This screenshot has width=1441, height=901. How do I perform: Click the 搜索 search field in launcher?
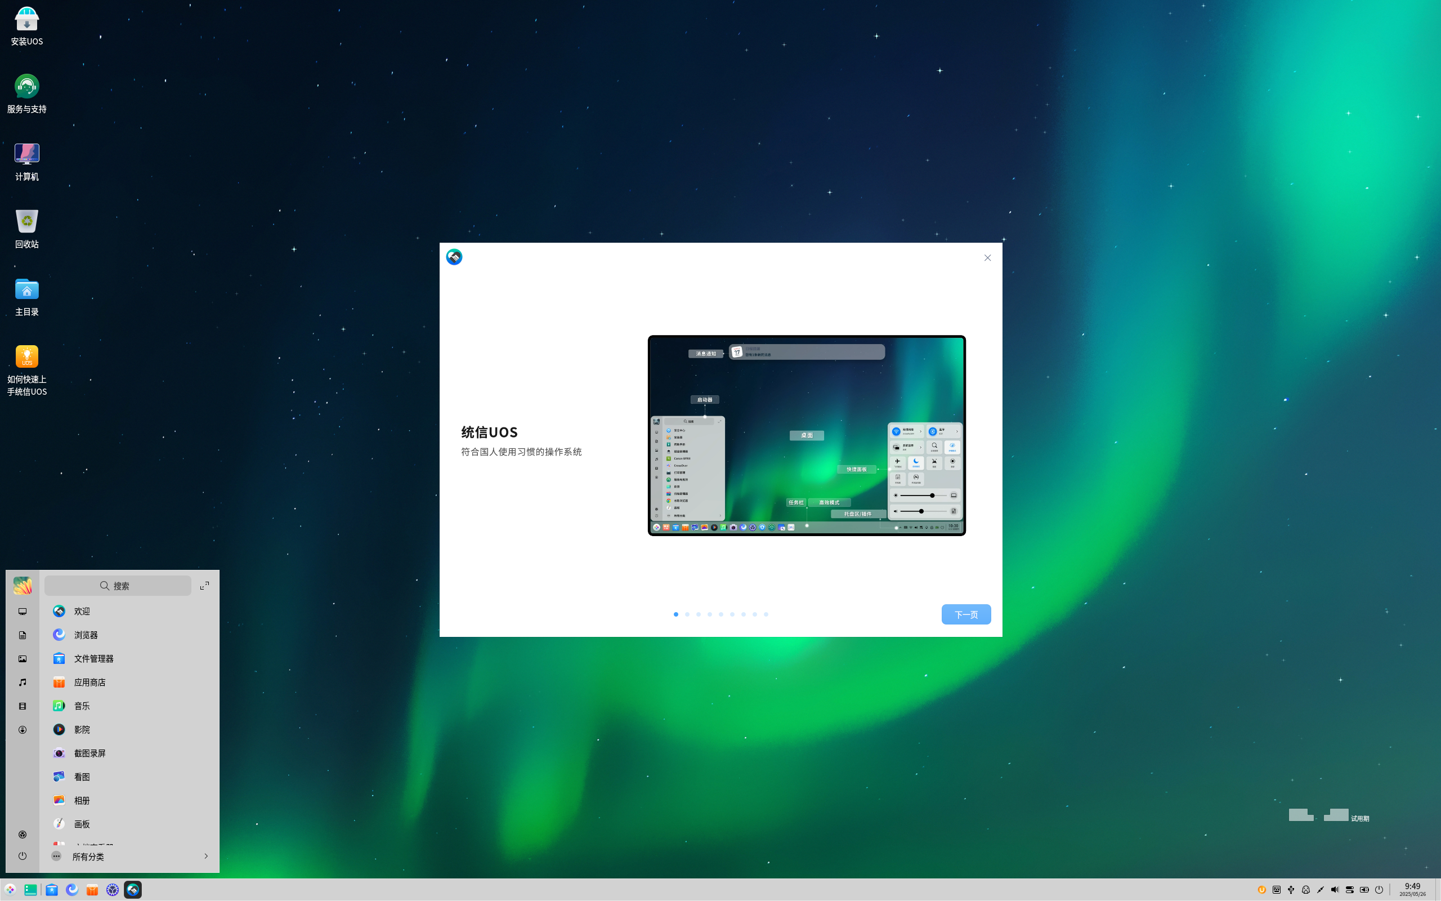tap(118, 586)
